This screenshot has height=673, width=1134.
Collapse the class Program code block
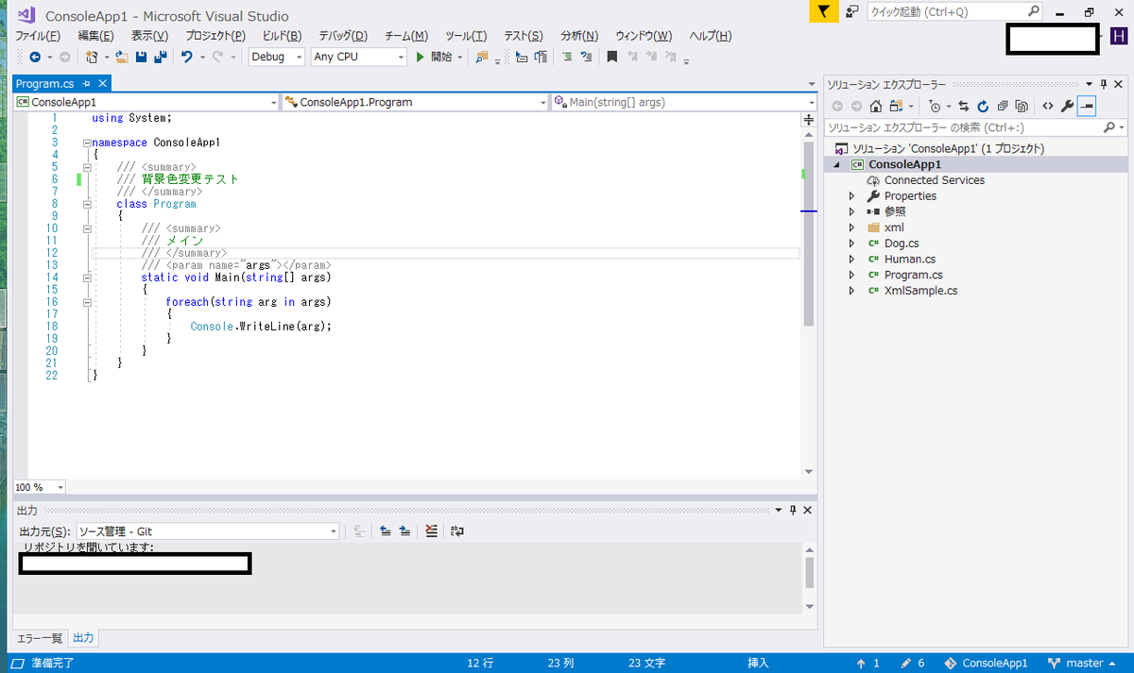tap(86, 204)
